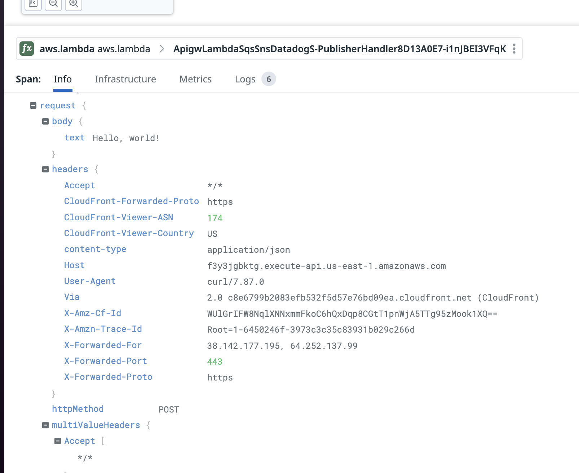Click the application/json value

coord(248,250)
